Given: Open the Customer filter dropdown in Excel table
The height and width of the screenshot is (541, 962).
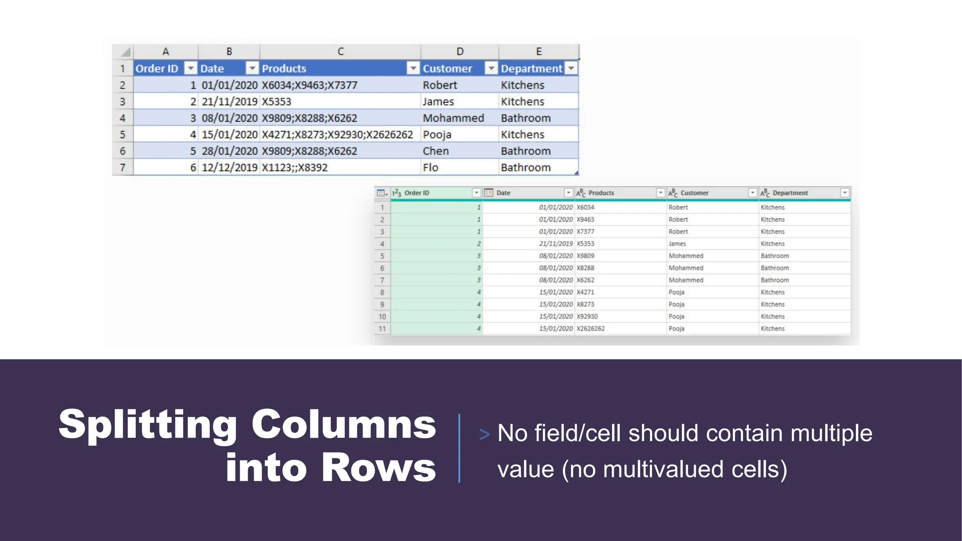Looking at the screenshot, I should click(x=491, y=69).
